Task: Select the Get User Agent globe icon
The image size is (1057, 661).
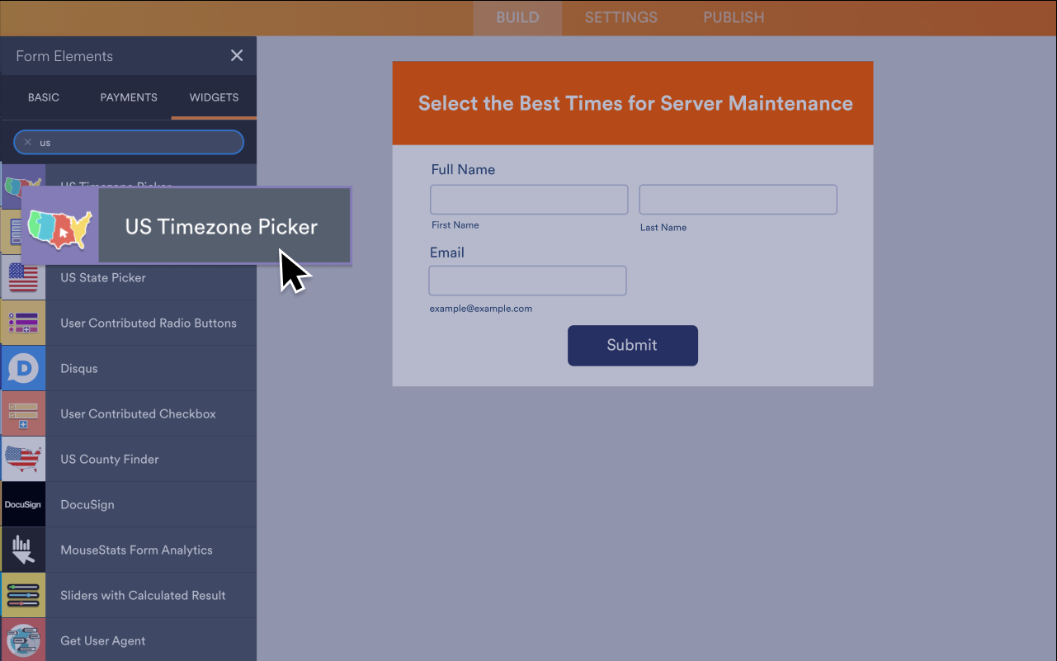Action: tap(23, 640)
